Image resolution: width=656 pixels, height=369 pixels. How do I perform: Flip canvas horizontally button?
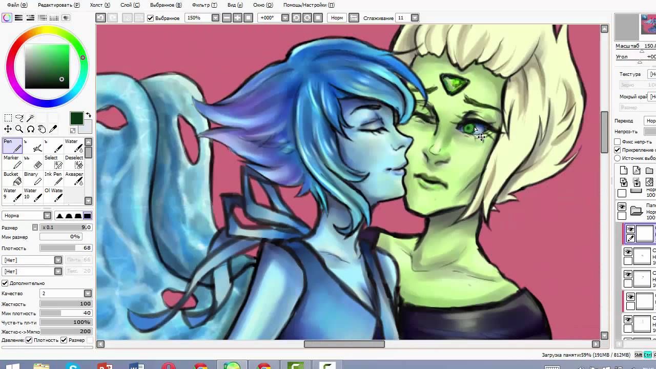pos(354,18)
